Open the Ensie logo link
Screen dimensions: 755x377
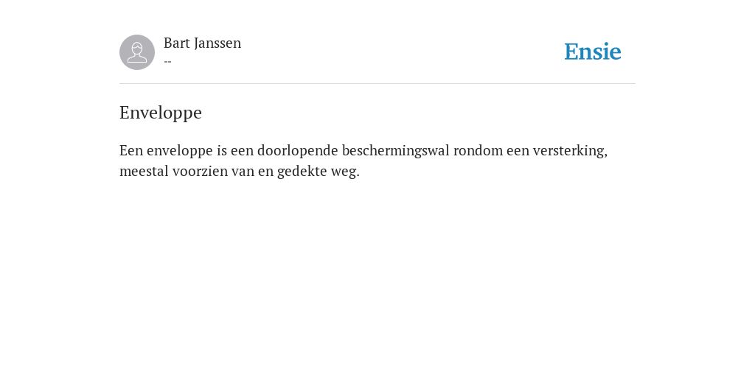pyautogui.click(x=593, y=52)
